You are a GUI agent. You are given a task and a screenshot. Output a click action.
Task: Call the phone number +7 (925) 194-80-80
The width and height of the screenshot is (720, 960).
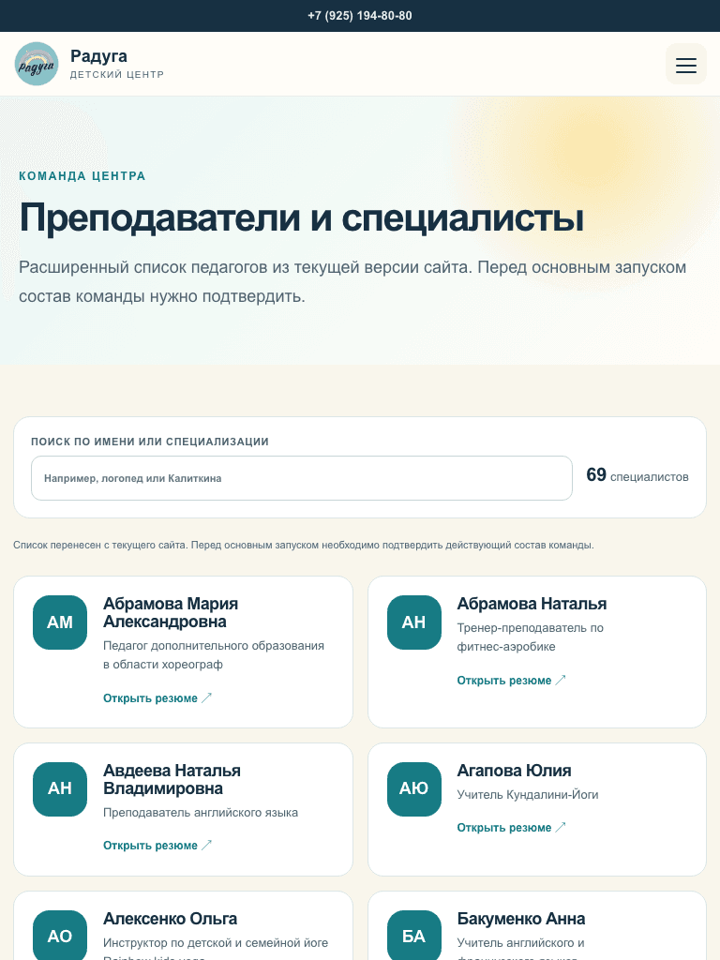[x=360, y=16]
